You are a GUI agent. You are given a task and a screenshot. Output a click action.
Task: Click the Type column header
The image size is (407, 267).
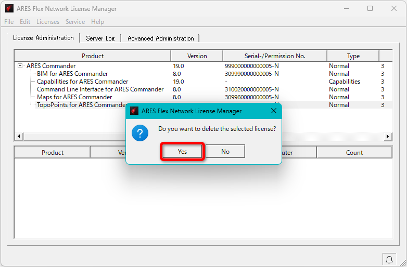click(x=353, y=56)
